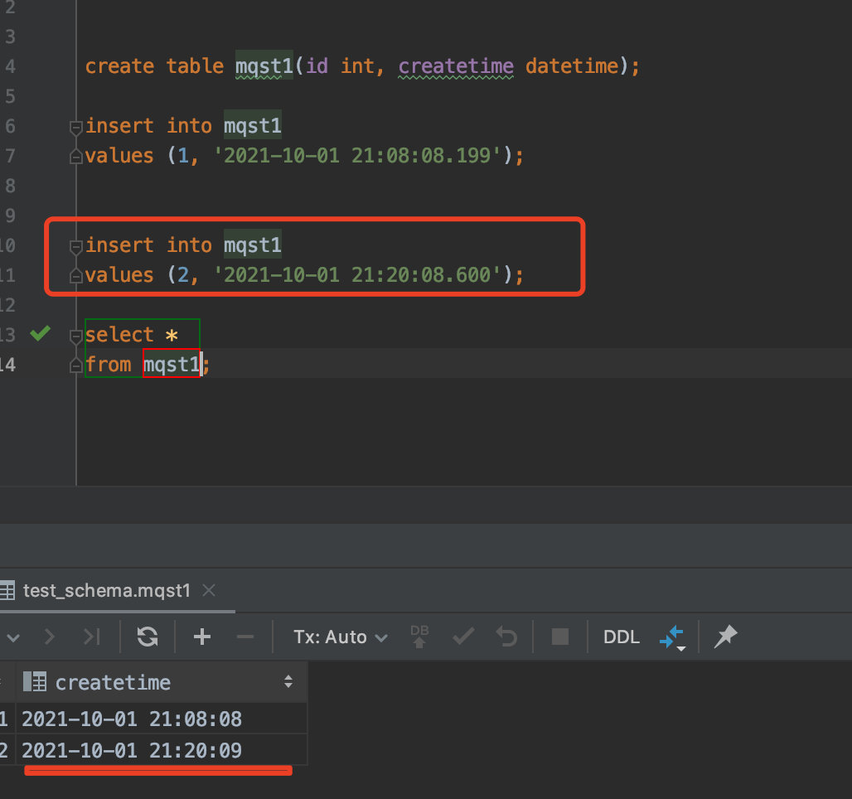Sort results using the createtime header arrows
The image size is (852, 799).
[x=288, y=681]
